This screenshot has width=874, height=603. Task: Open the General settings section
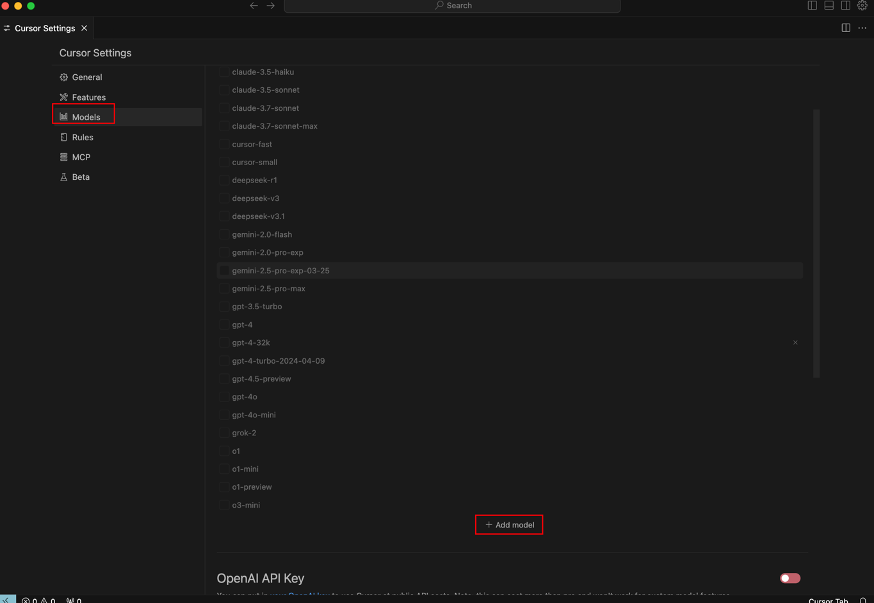tap(127, 77)
